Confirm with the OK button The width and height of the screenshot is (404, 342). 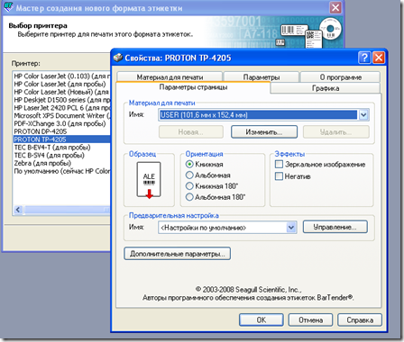[x=262, y=319]
